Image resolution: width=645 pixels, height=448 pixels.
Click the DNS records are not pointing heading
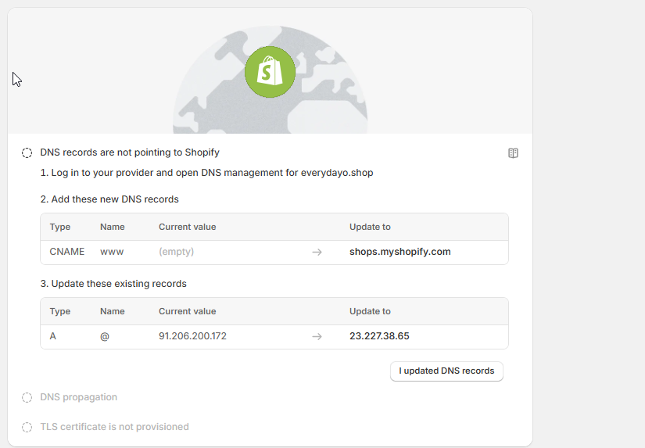coord(130,152)
